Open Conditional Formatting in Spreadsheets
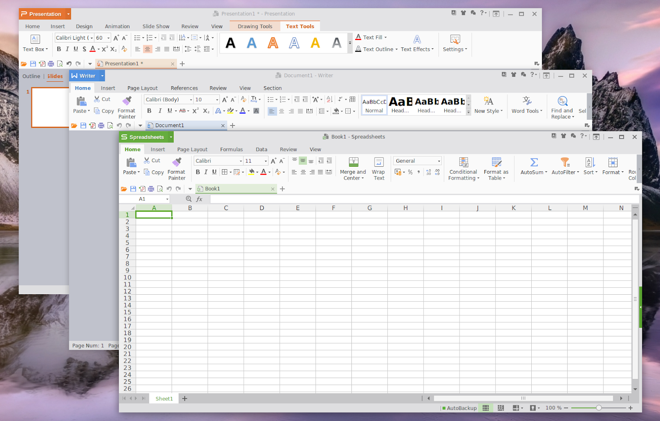The image size is (660, 421). tap(463, 162)
